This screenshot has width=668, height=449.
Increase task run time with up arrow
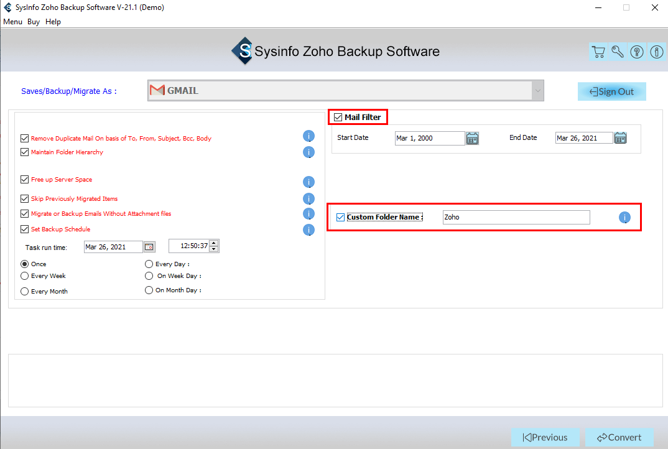[x=215, y=243]
